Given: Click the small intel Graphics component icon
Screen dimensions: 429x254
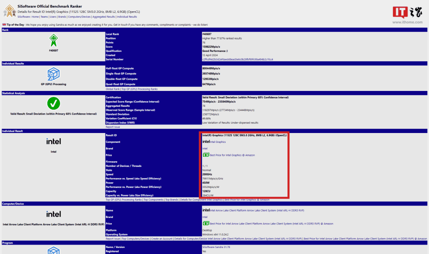Looking at the screenshot, I should [205, 142].
